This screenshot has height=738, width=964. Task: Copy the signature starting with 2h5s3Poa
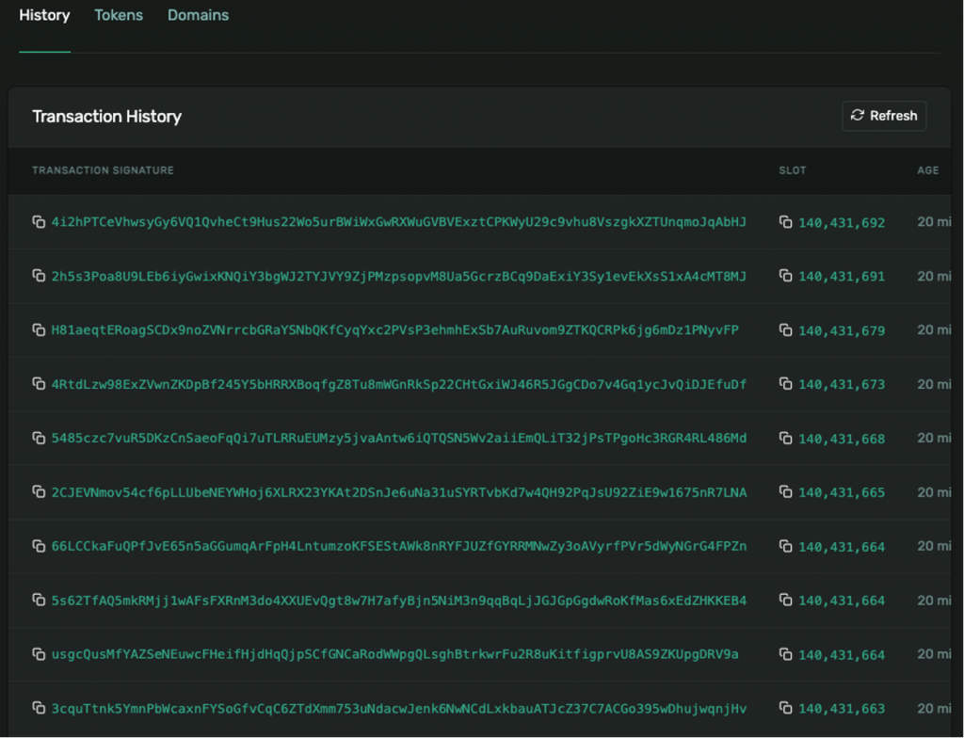pyautogui.click(x=39, y=276)
